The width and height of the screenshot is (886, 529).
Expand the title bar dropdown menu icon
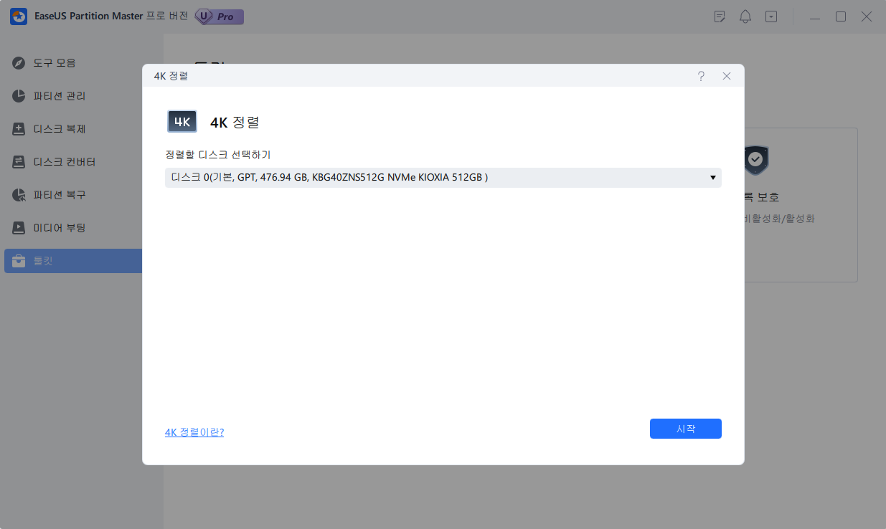click(771, 16)
